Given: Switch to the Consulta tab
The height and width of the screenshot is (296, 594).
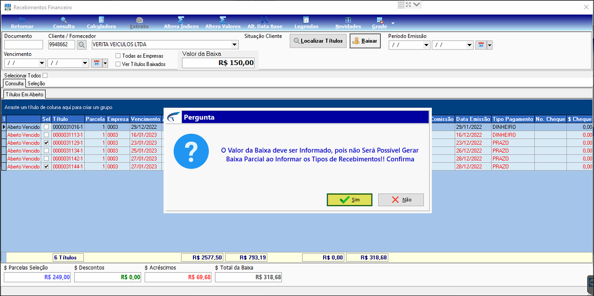Looking at the screenshot, I should [x=14, y=83].
